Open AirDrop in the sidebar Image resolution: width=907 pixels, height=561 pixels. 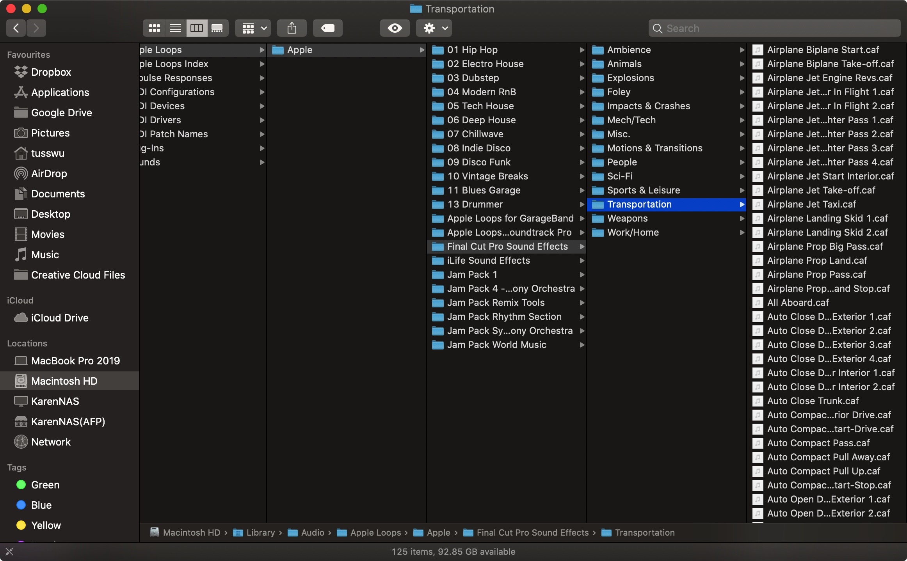click(49, 174)
